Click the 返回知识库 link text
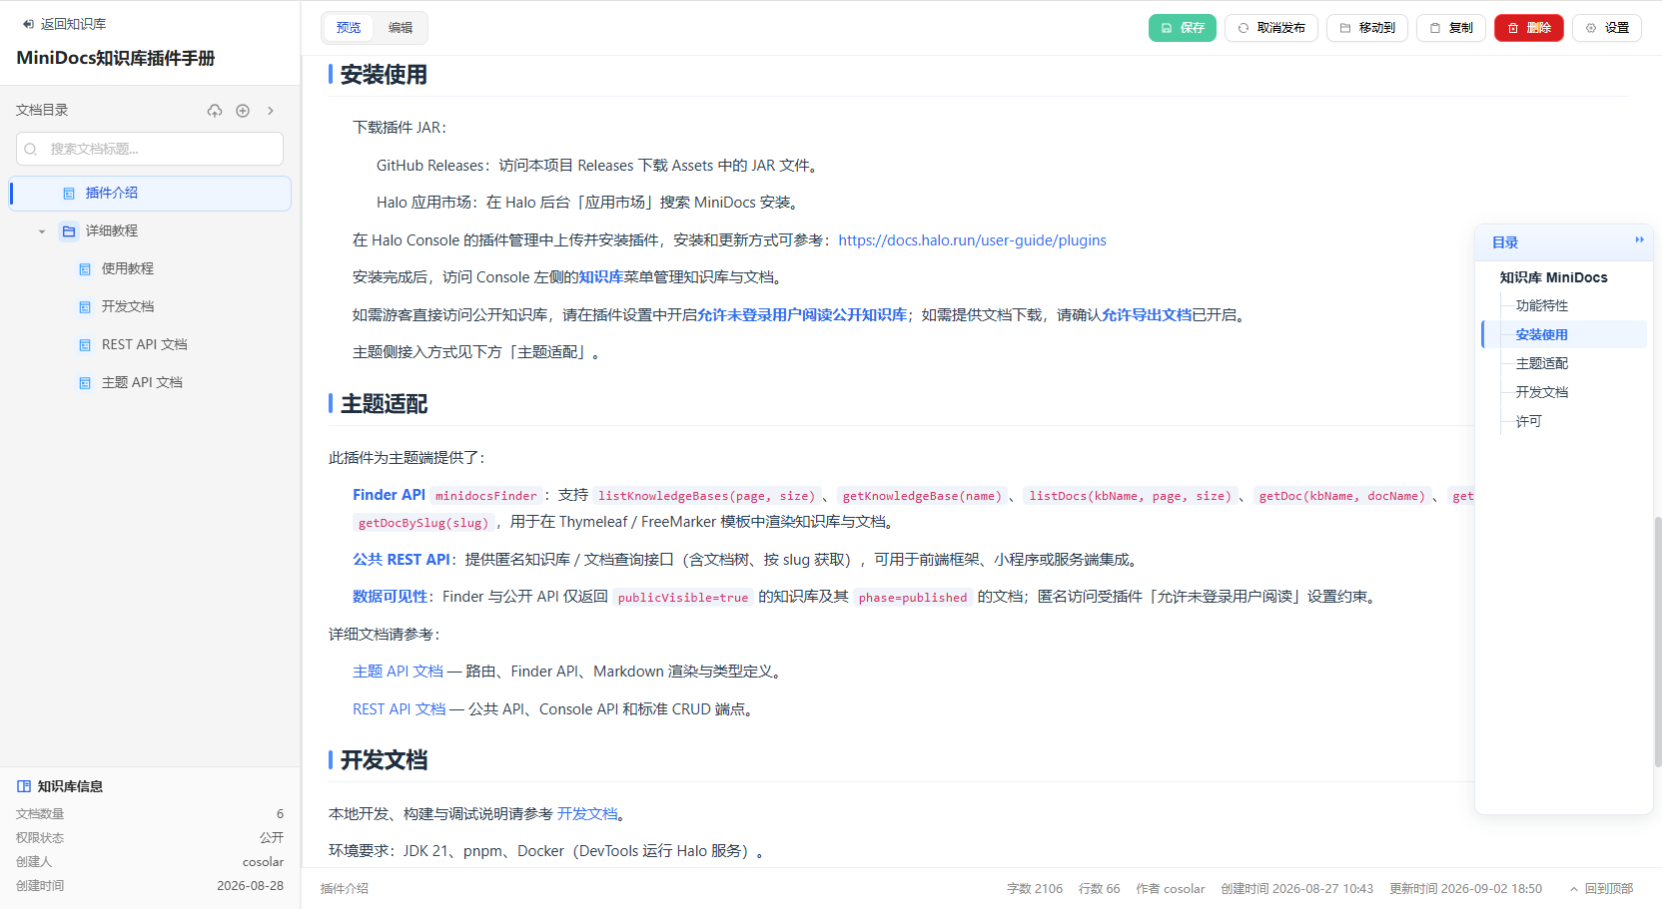This screenshot has height=909, width=1662. [x=73, y=24]
